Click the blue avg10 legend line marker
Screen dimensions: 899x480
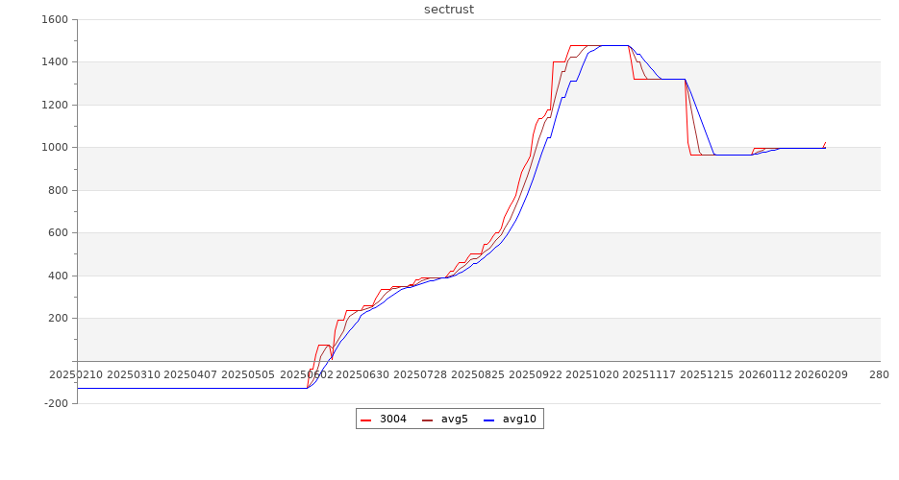488,420
